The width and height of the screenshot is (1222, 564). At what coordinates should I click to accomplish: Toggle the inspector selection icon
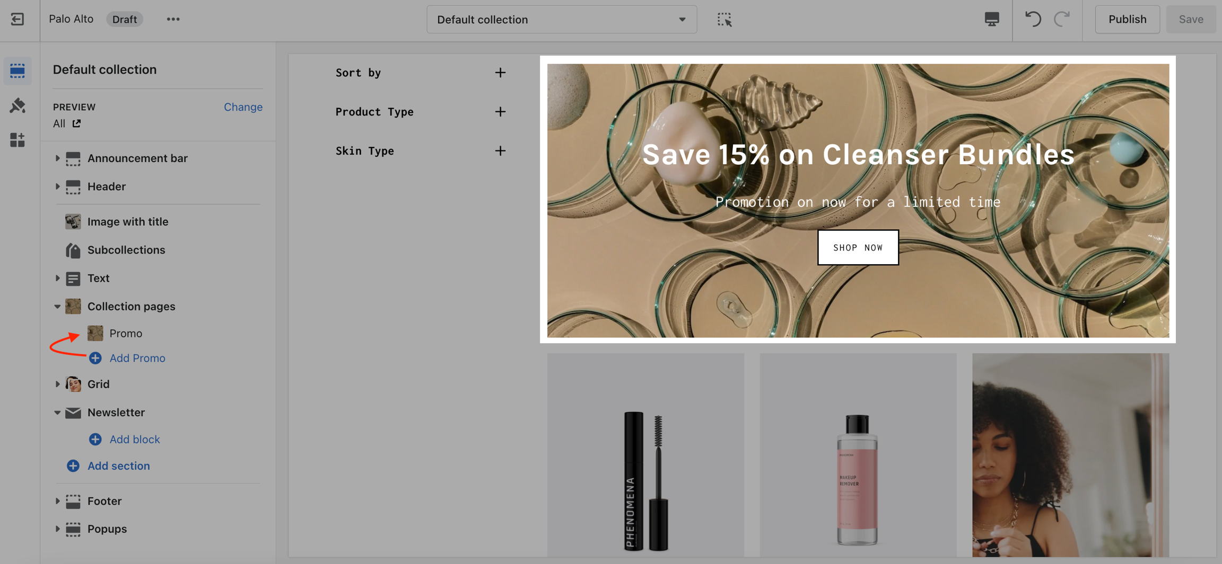click(724, 20)
